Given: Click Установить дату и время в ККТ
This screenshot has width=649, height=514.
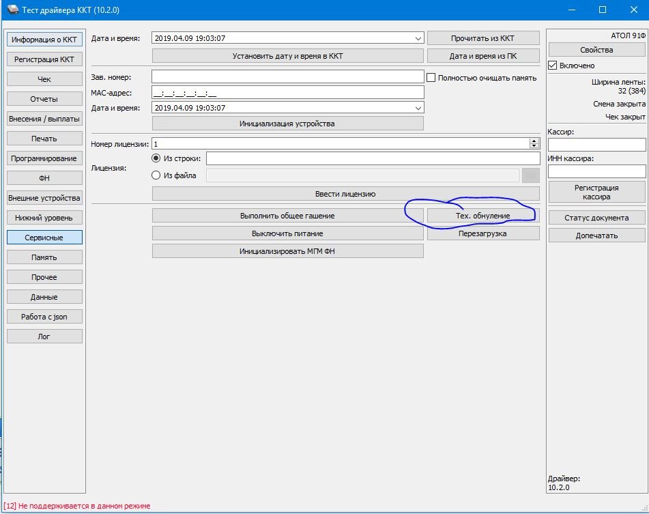Looking at the screenshot, I should click(288, 56).
